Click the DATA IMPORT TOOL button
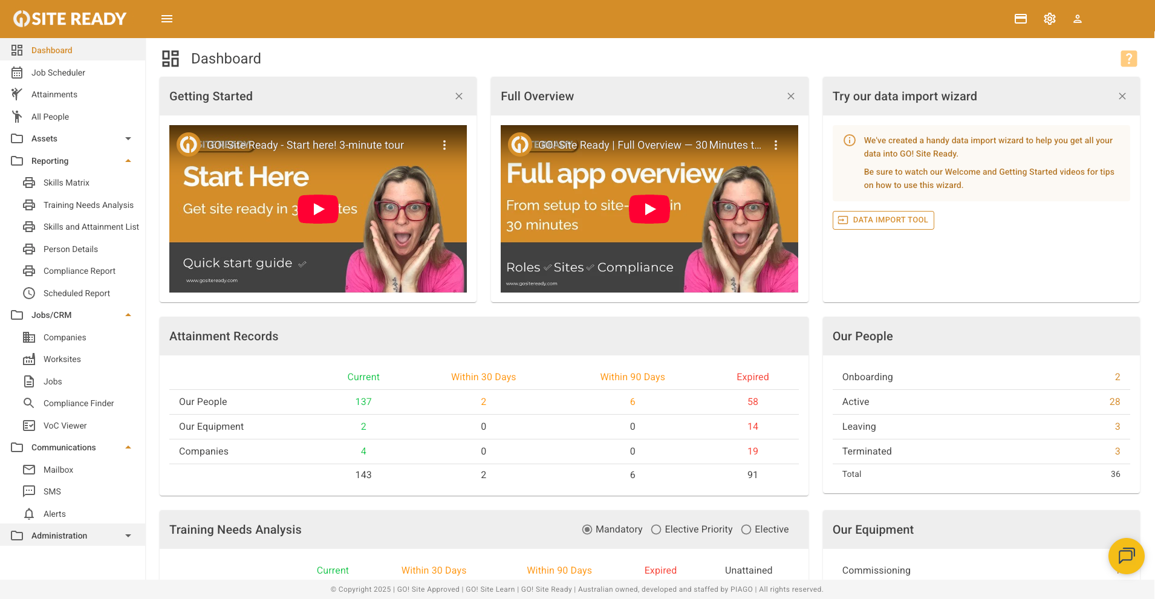 click(x=883, y=220)
